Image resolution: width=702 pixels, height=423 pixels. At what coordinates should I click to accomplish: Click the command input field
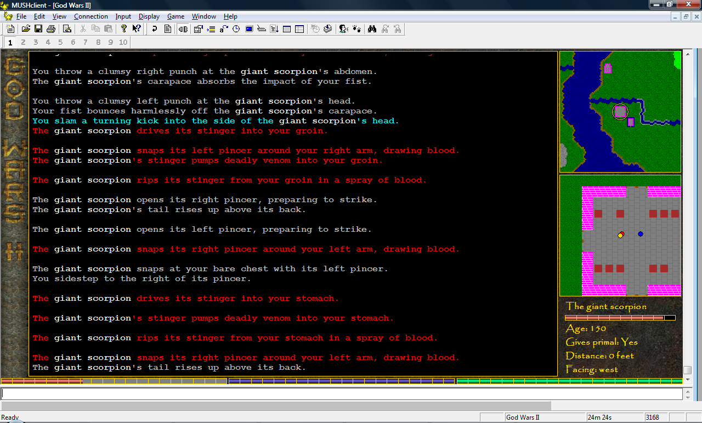tap(340, 393)
